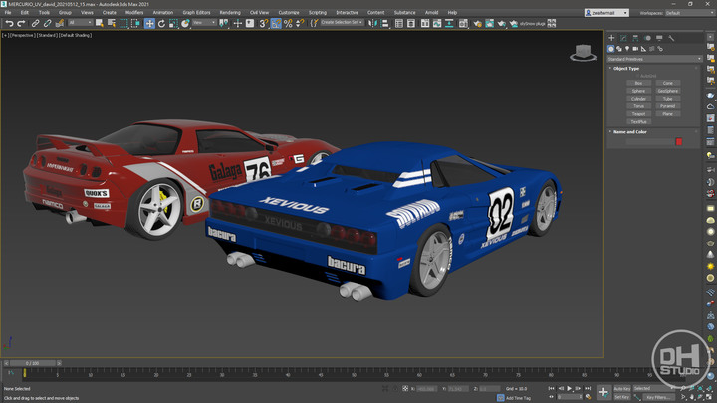The image size is (717, 403).
Task: Toggle the 3D Snaps button
Action: [263, 23]
